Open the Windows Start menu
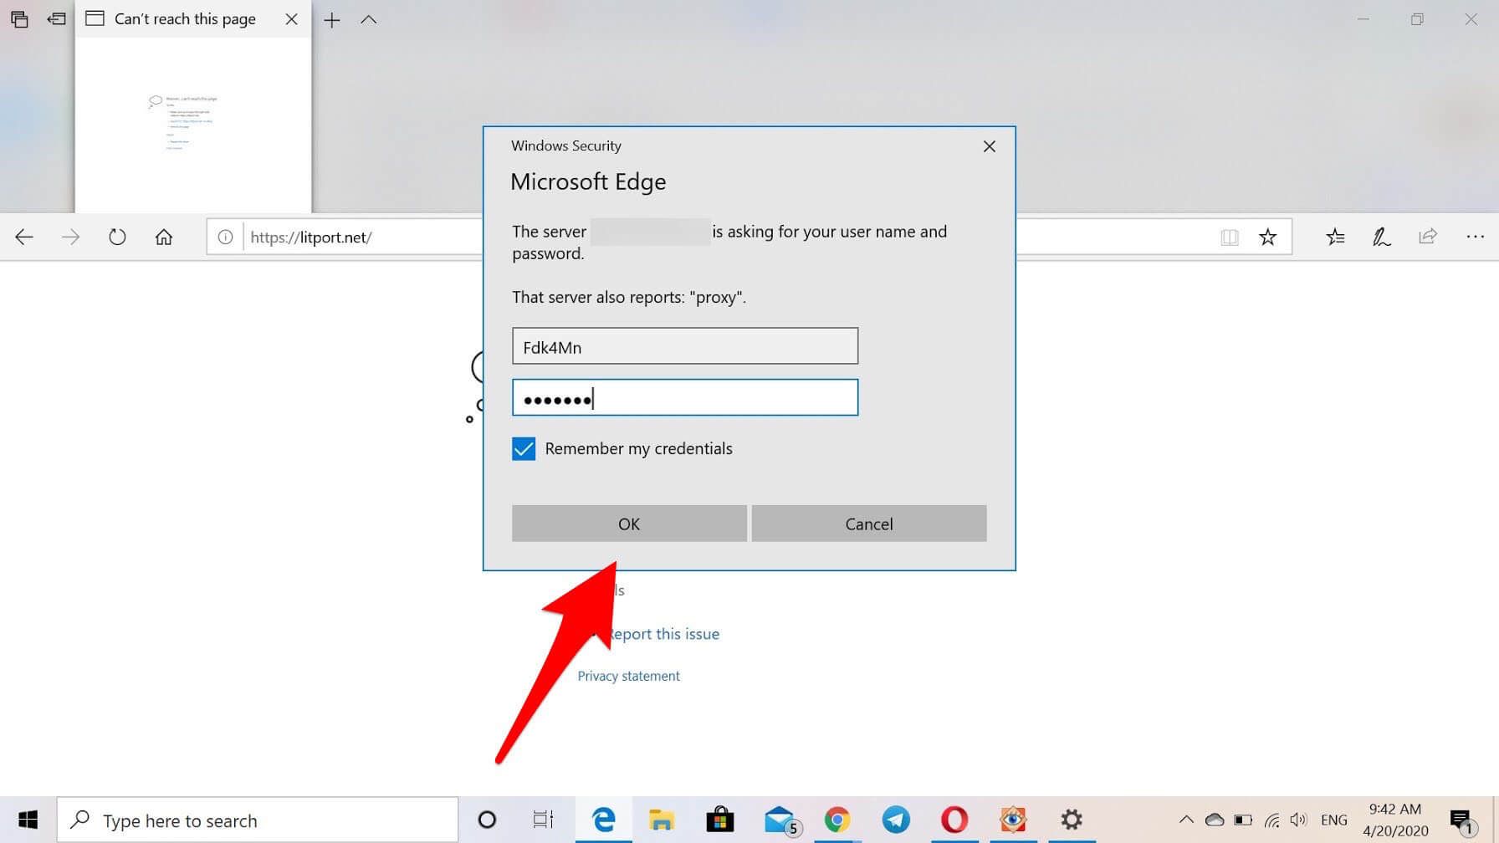The image size is (1499, 843). point(28,820)
